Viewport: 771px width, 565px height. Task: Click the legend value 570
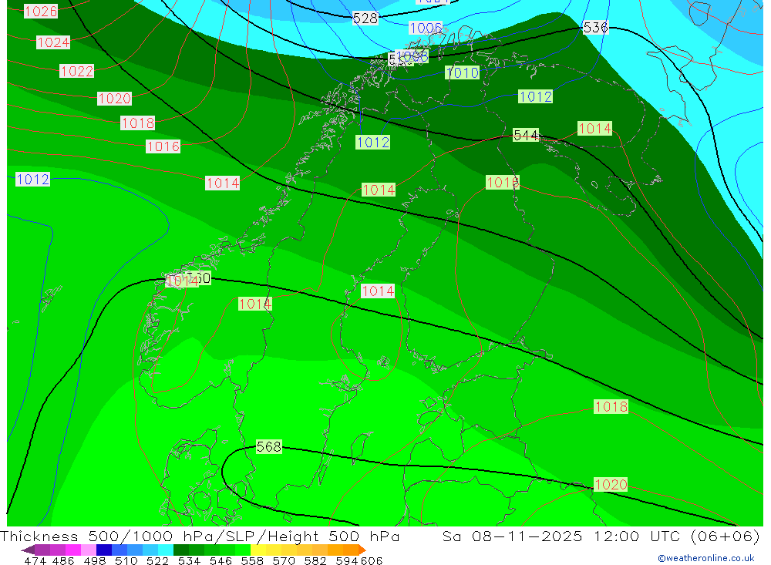click(284, 560)
